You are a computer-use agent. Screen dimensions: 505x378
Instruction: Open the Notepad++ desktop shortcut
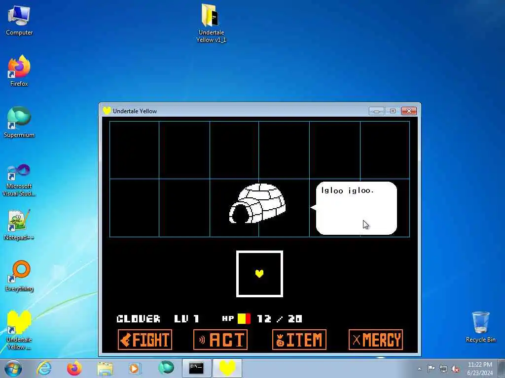(19, 225)
